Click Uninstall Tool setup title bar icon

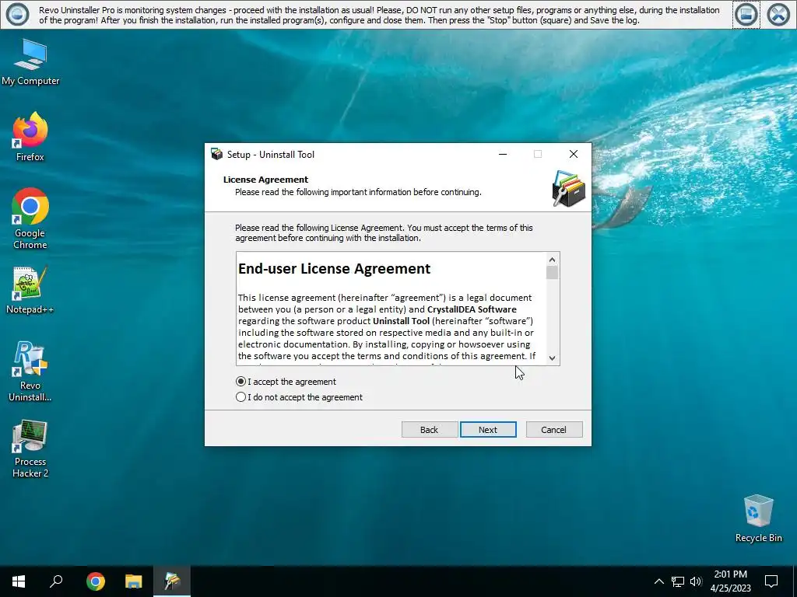[217, 155]
